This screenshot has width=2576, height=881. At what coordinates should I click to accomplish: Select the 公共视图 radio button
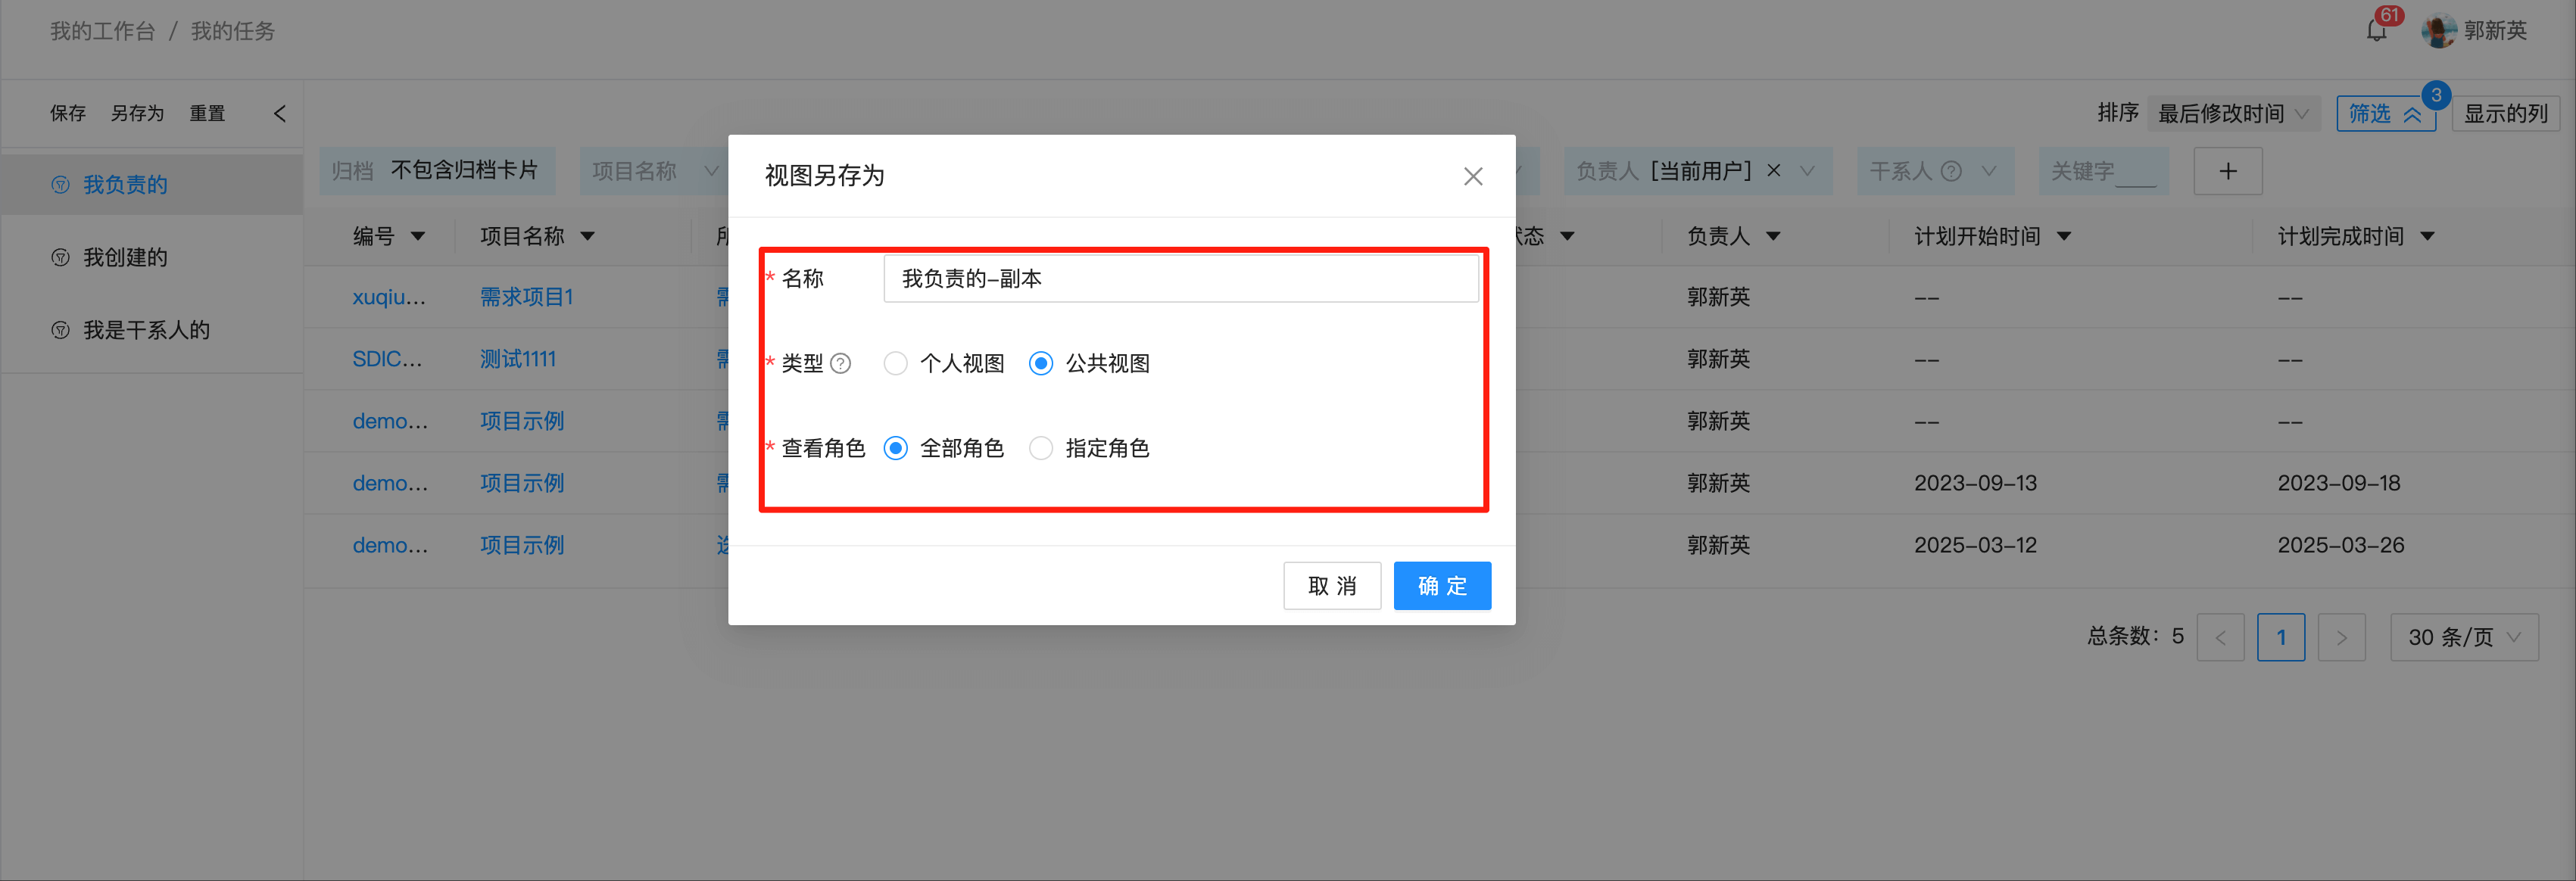pyautogui.click(x=1041, y=363)
